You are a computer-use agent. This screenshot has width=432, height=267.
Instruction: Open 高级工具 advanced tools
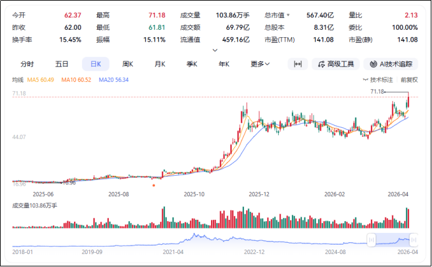[336, 64]
